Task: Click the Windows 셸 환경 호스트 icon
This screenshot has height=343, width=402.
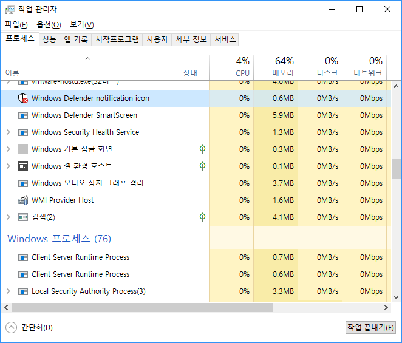Action: click(x=23, y=166)
